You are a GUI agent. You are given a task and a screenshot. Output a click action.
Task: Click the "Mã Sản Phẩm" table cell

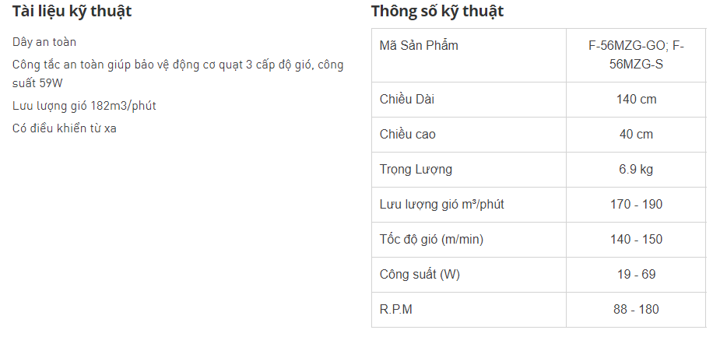419,45
